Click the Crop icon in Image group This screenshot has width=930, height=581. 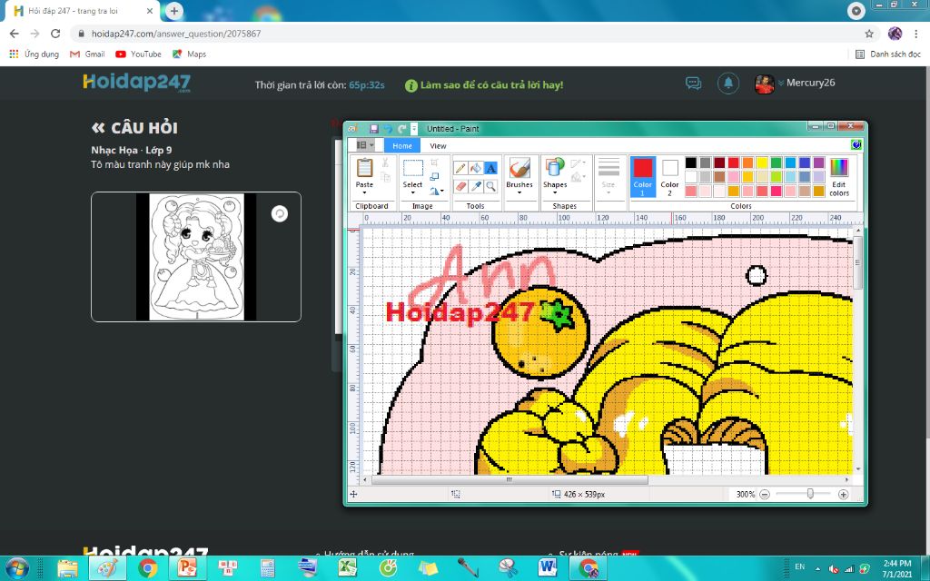(x=434, y=162)
